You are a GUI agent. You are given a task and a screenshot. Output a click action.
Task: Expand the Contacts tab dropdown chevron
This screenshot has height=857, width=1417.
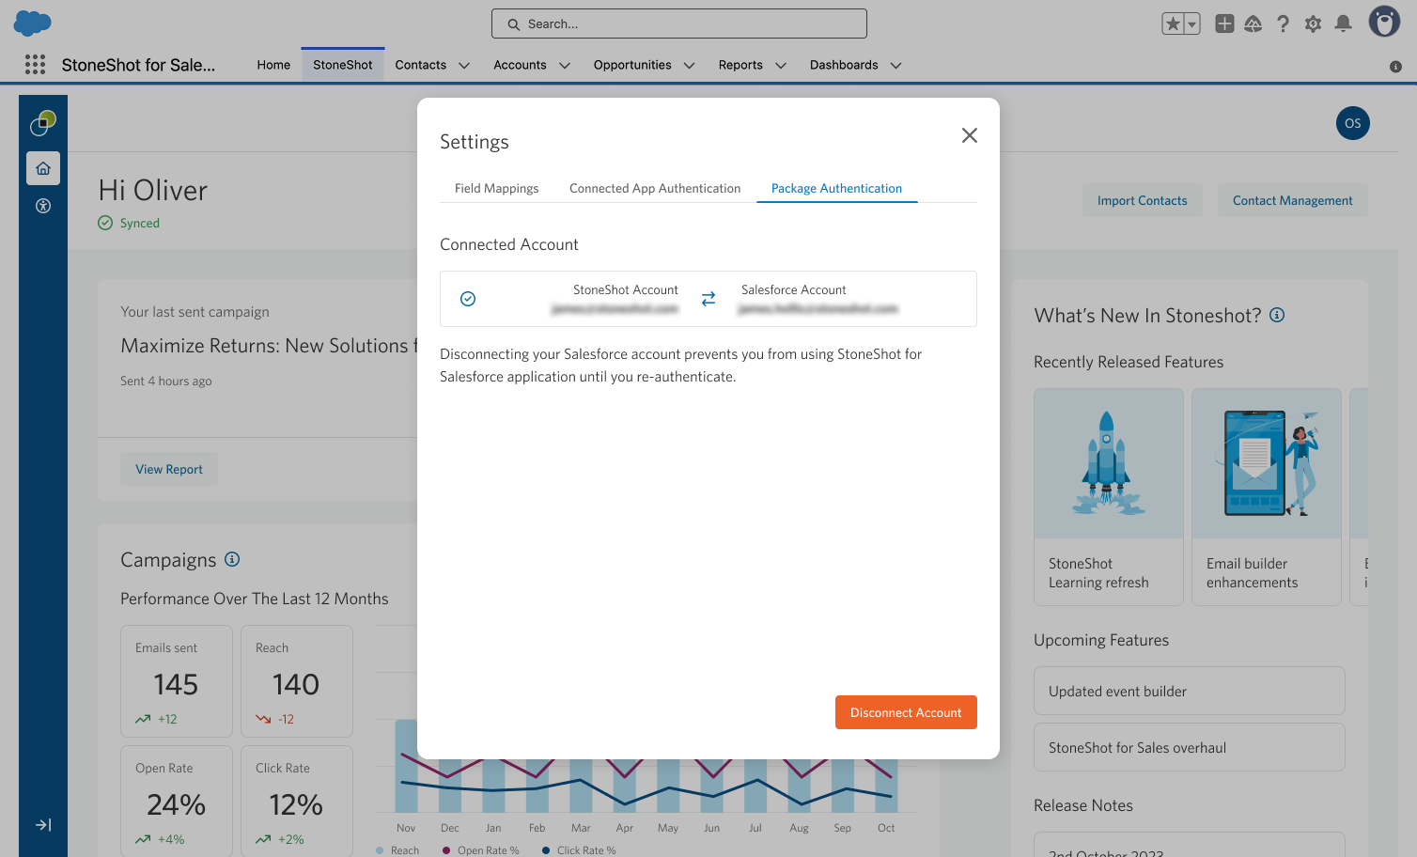[464, 66]
